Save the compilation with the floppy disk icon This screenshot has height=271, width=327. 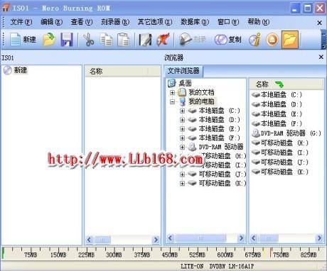click(x=67, y=40)
